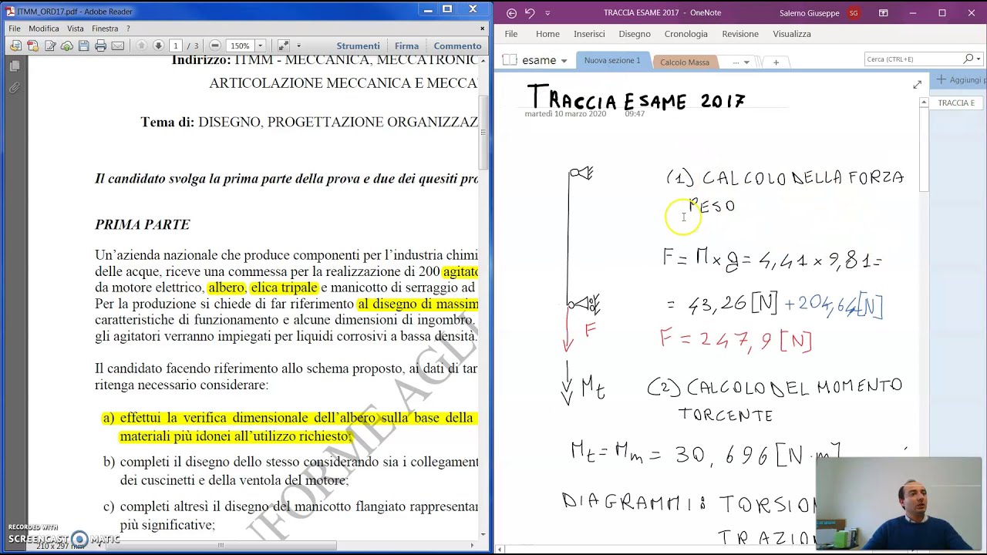Image resolution: width=987 pixels, height=555 pixels.
Task: Switch to the Cronologia ribbon tab
Action: [686, 34]
